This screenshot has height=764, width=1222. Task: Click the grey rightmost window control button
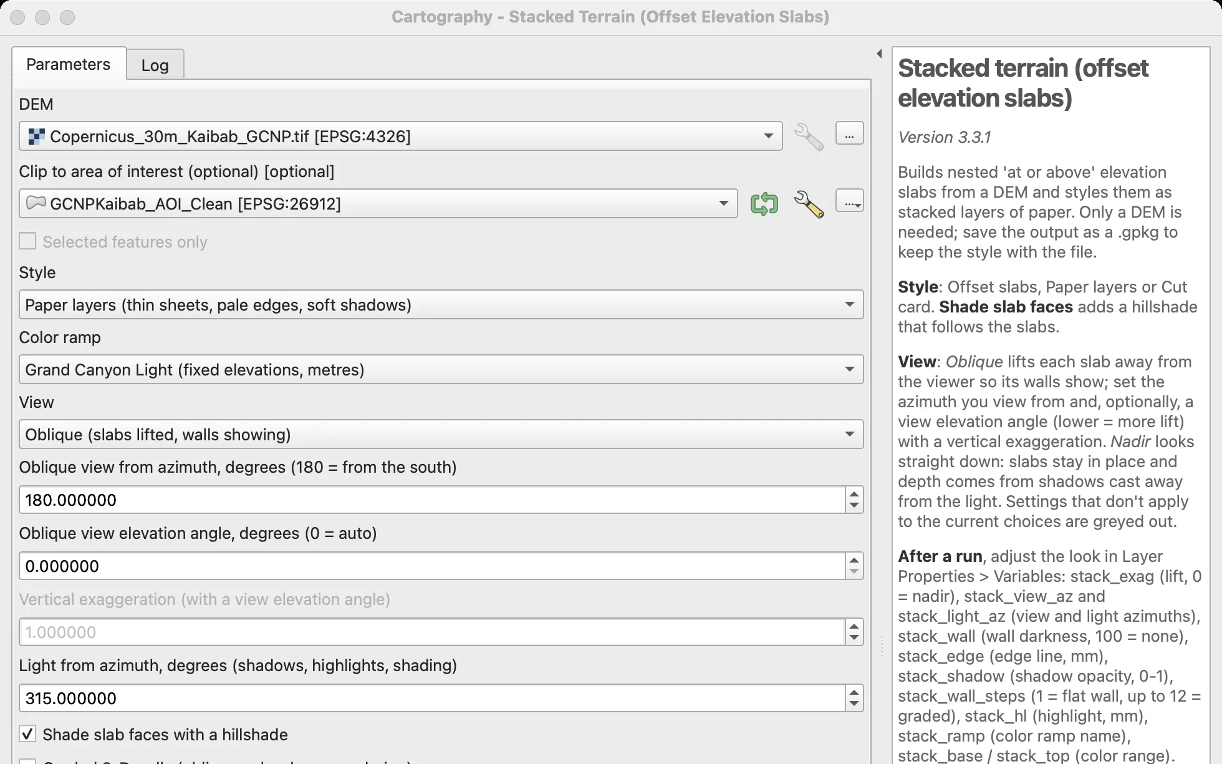[x=67, y=17]
